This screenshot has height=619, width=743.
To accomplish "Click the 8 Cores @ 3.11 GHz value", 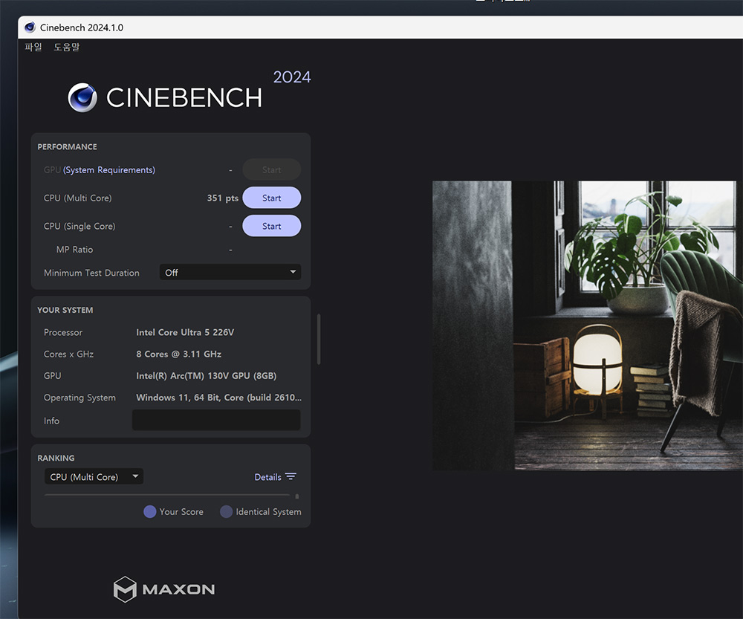I will [x=178, y=354].
